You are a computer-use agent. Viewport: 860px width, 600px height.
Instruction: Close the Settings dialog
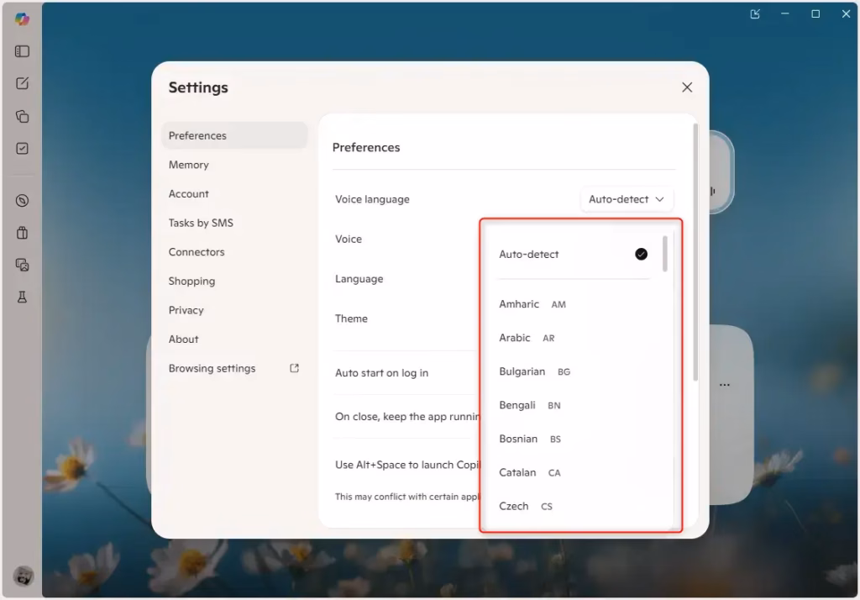(687, 87)
